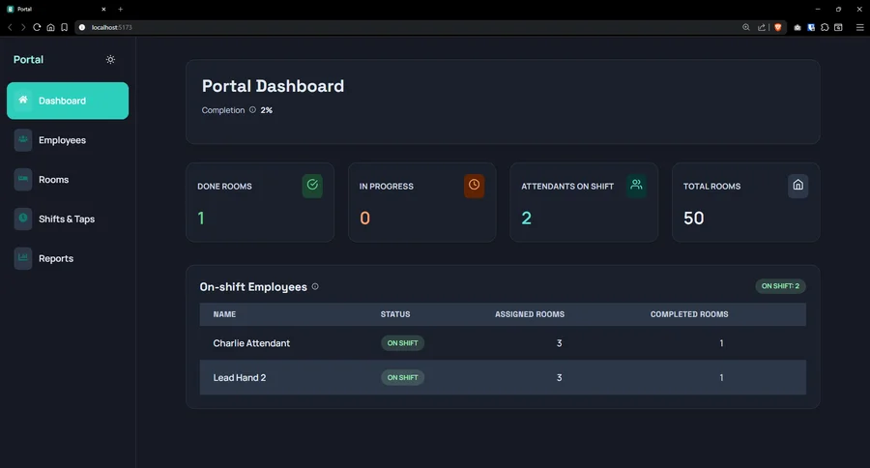Navigate to Shifts & Taps
The image size is (870, 468).
pos(67,219)
